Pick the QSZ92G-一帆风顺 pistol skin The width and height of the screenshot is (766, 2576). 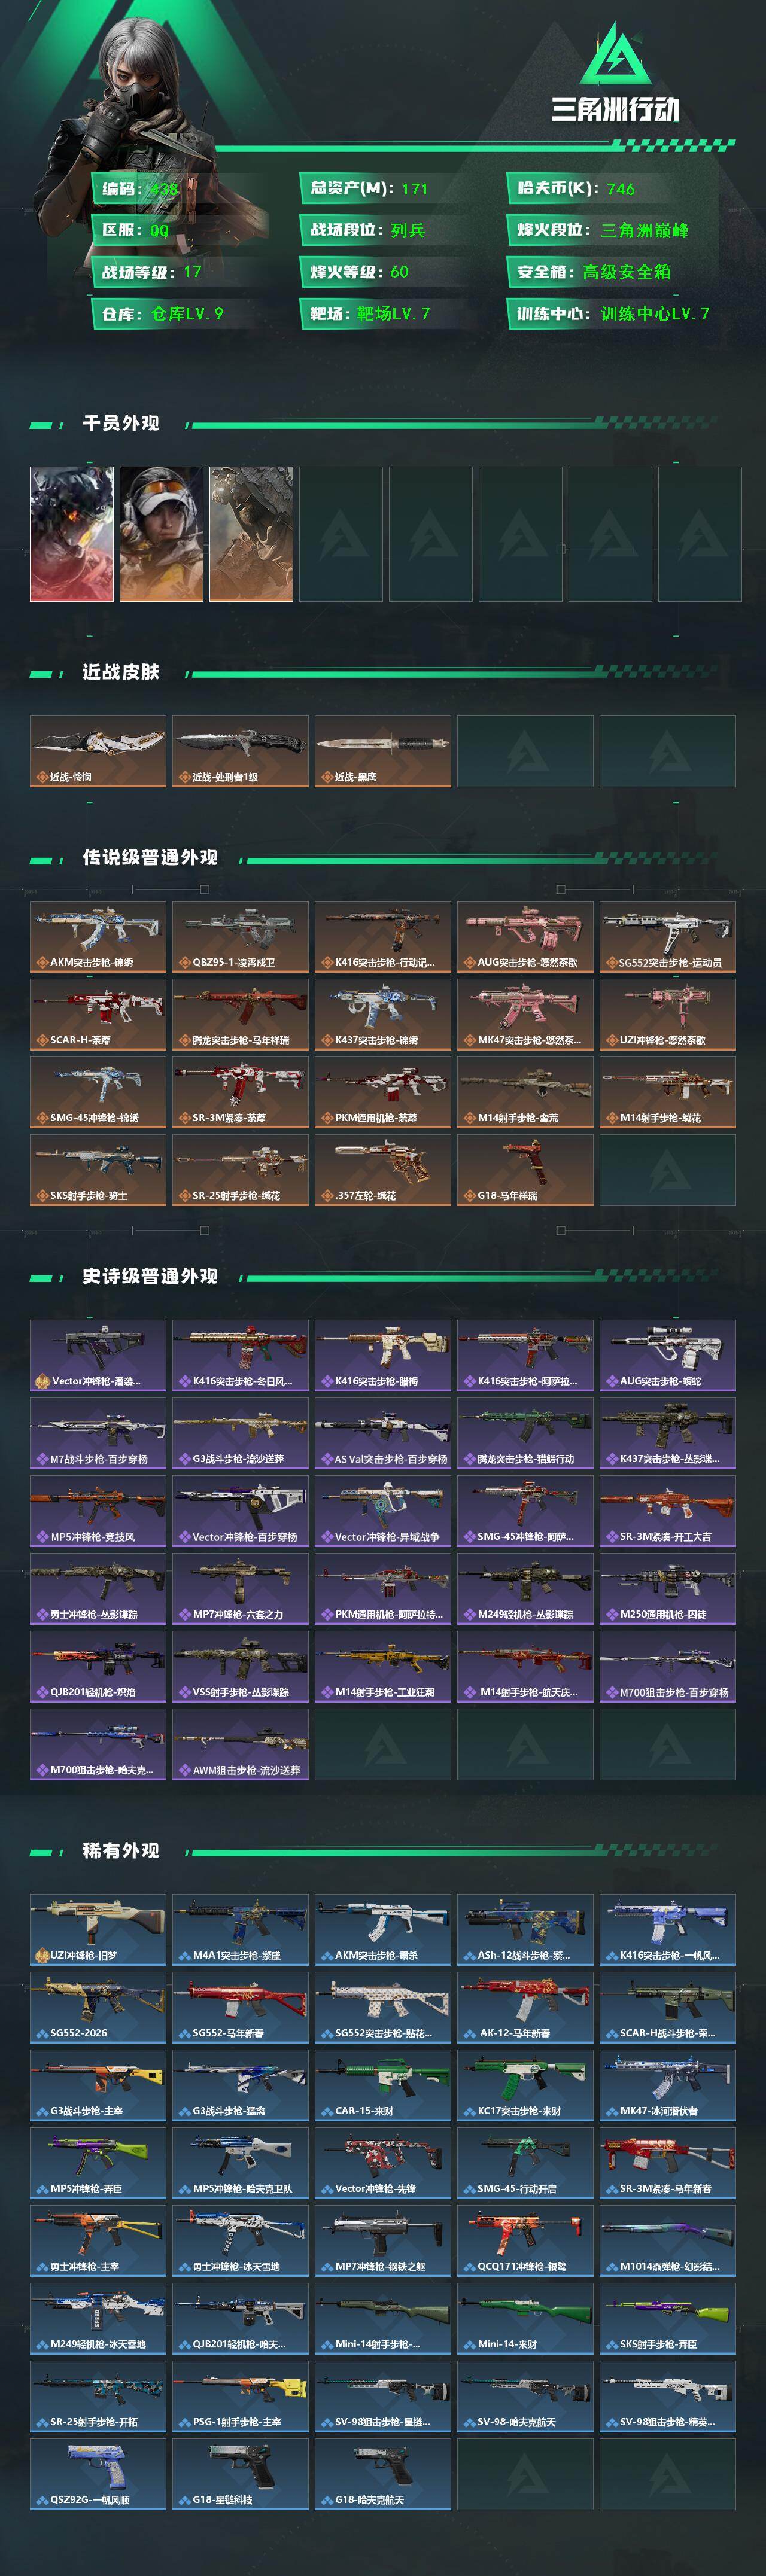98,2473
